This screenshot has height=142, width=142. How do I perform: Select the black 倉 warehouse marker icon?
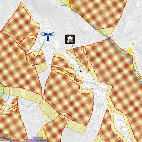click(70, 39)
